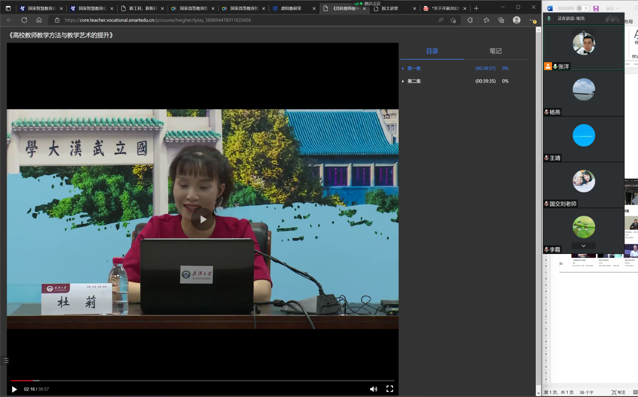Click the browser address bar URL

click(x=158, y=20)
